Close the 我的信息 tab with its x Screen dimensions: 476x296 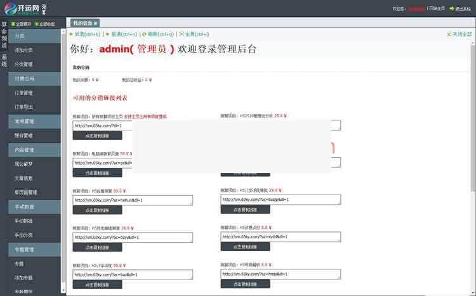coord(96,23)
